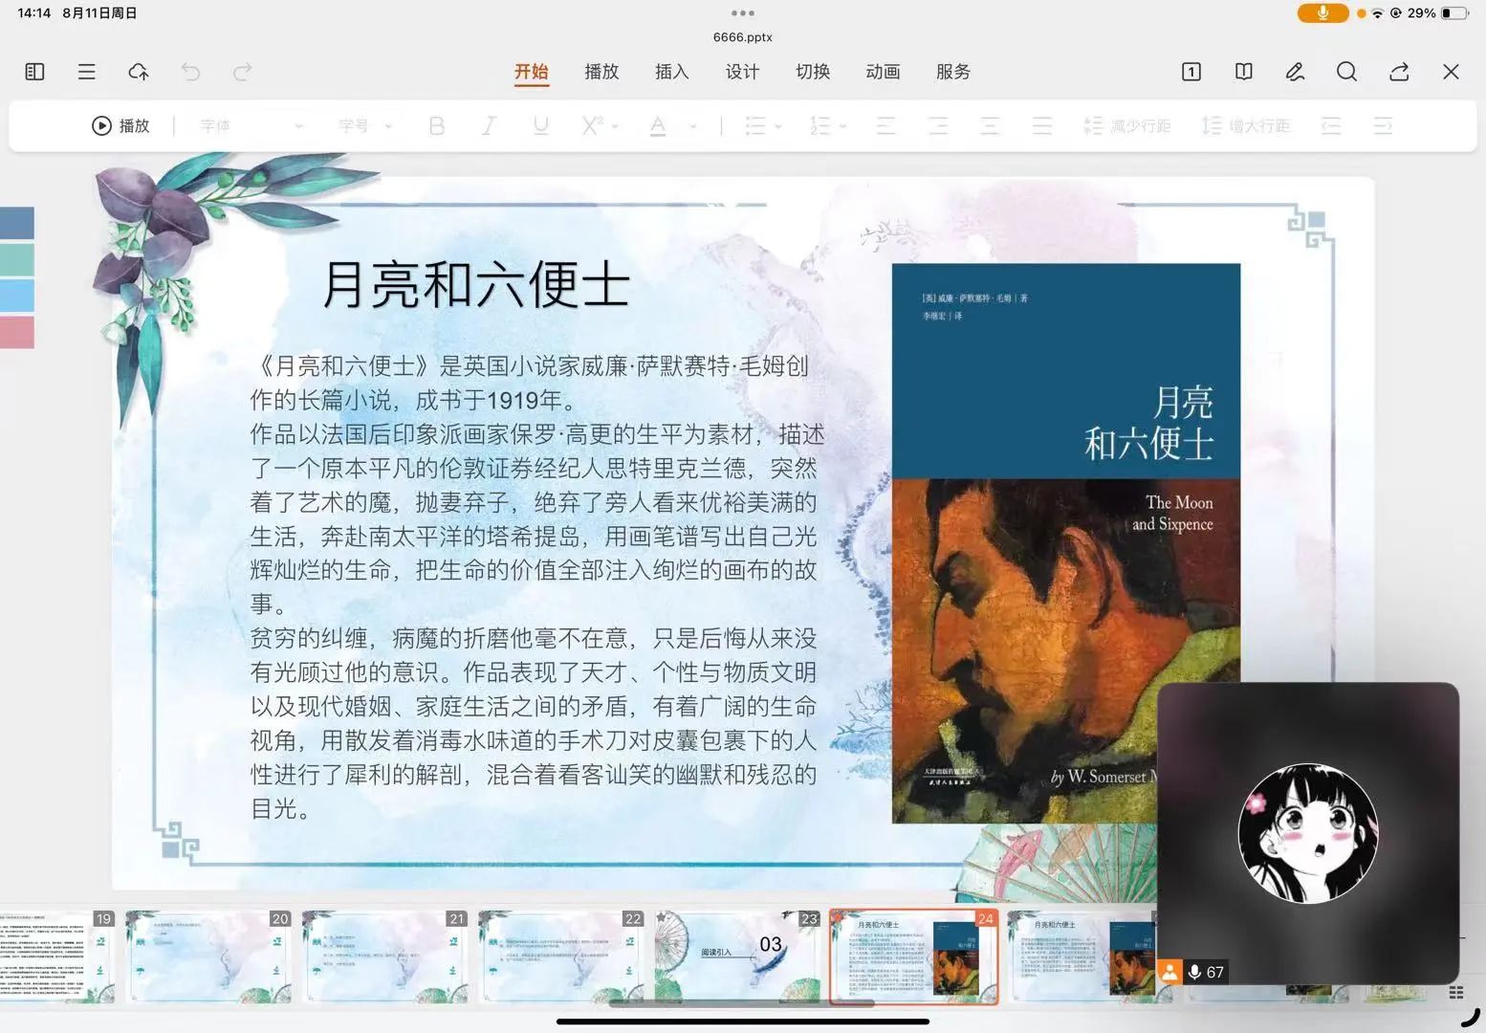This screenshot has width=1486, height=1033.
Task: Expand the font color dropdown arrow
Action: 693,126
